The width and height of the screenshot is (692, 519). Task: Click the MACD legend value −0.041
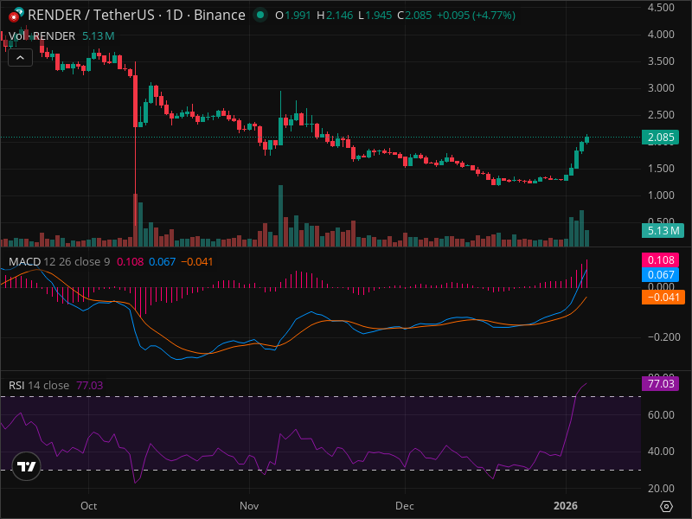pyautogui.click(x=197, y=262)
